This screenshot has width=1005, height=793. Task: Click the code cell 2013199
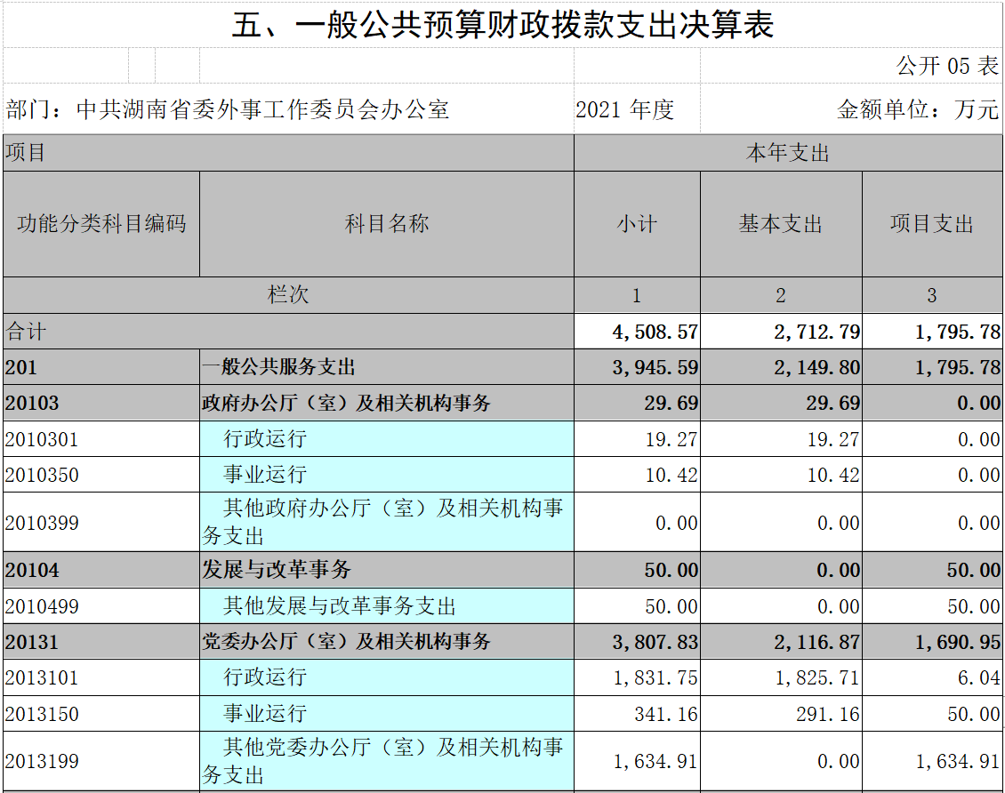tap(101, 761)
